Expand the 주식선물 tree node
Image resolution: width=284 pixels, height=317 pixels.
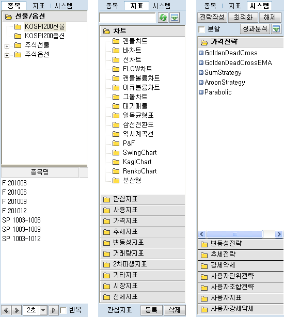[7, 46]
